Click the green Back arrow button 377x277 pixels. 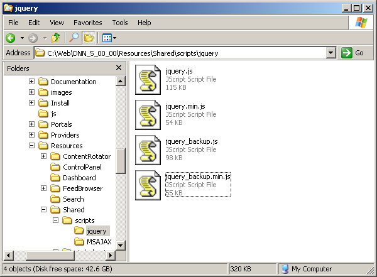tap(11, 38)
